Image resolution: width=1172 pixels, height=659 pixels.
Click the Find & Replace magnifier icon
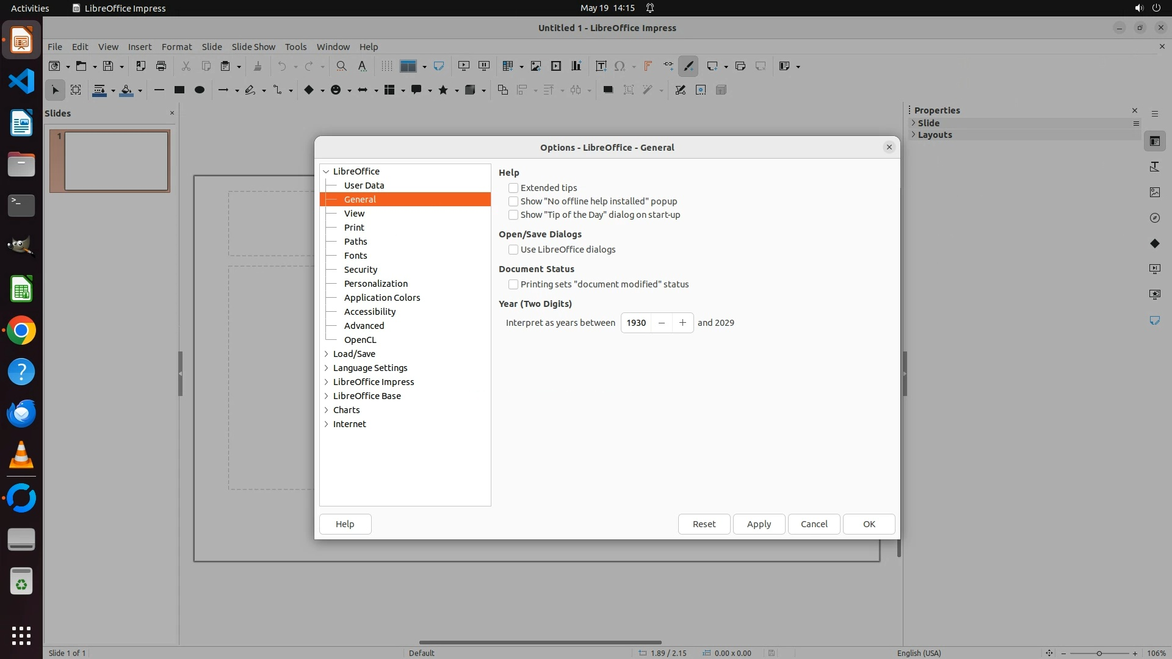pyautogui.click(x=341, y=66)
